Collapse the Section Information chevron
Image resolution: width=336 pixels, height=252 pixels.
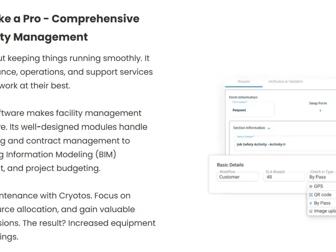(269, 129)
